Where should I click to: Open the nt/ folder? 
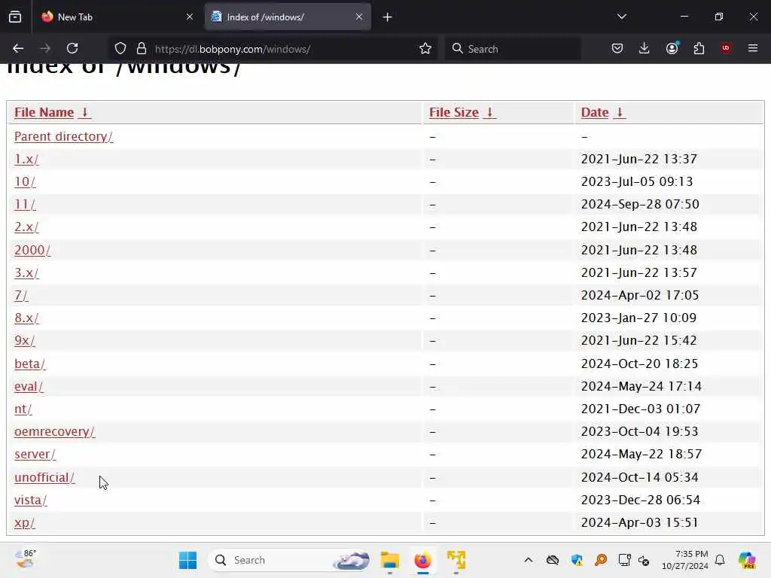23,409
